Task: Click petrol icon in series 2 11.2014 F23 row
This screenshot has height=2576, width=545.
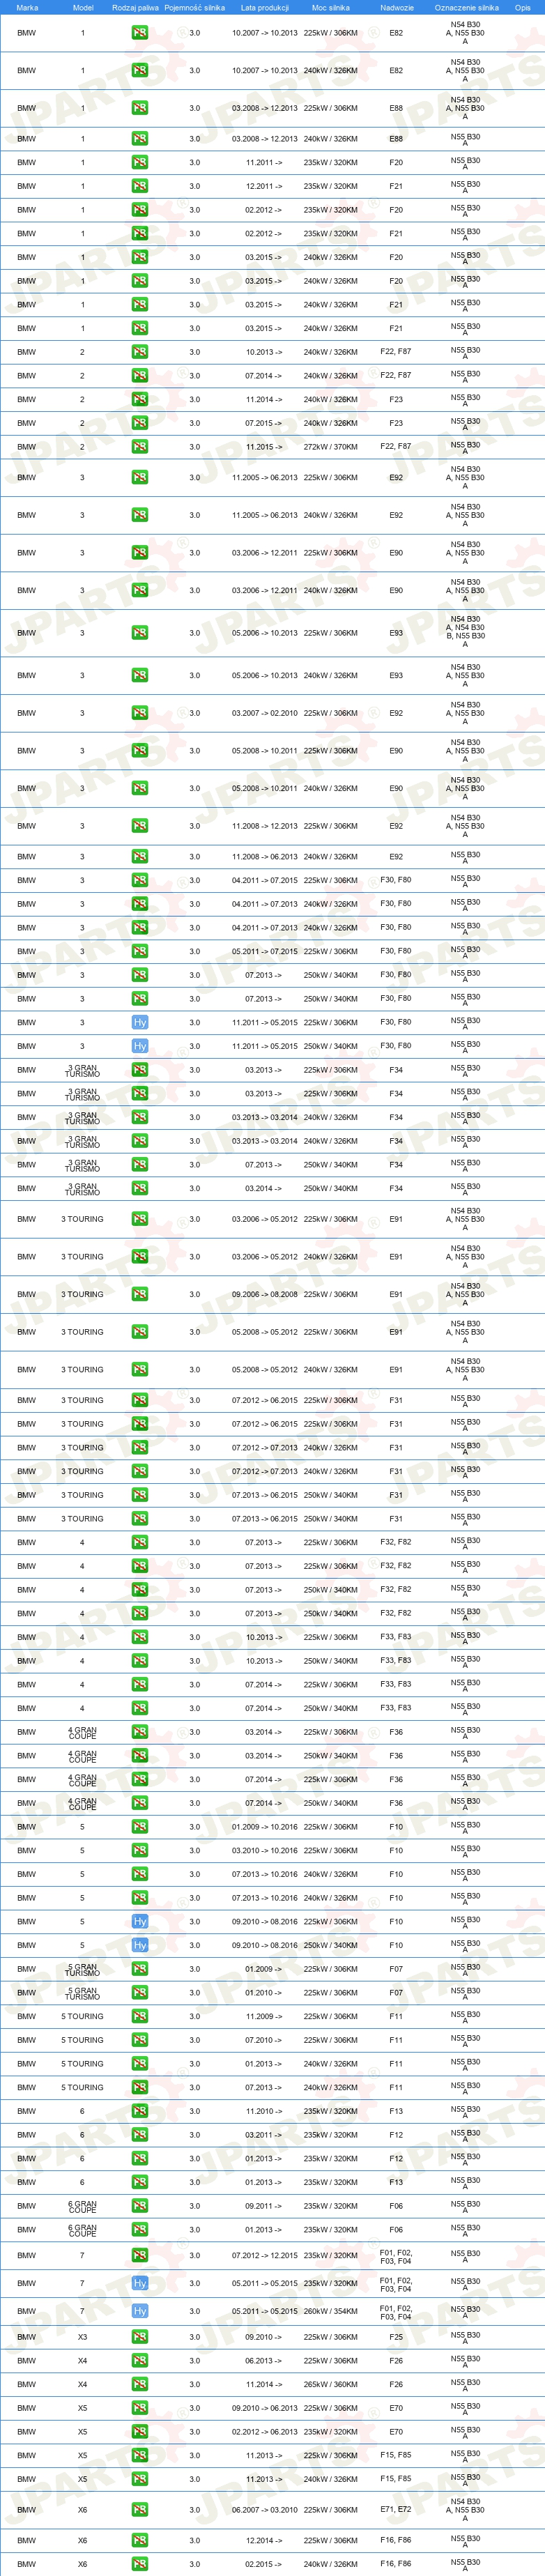Action: click(x=140, y=399)
